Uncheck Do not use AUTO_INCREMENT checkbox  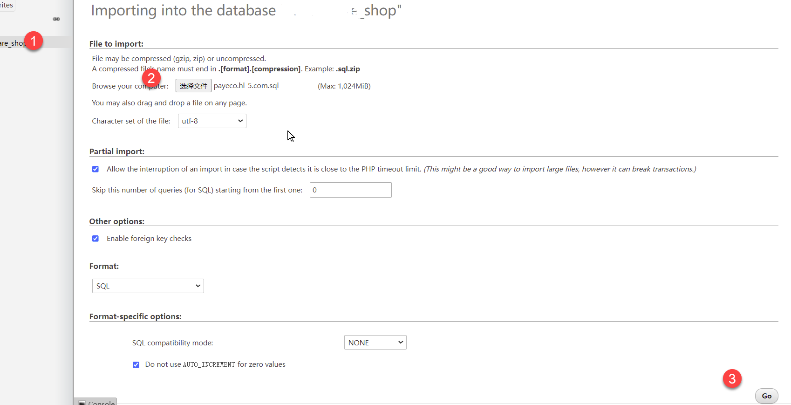(136, 365)
